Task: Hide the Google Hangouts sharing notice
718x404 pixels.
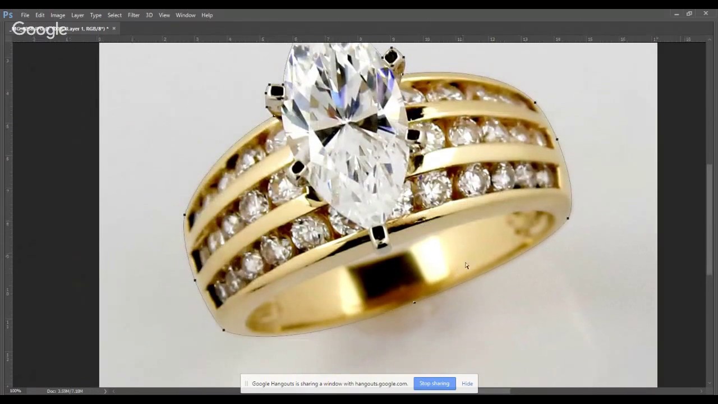Action: tap(467, 384)
